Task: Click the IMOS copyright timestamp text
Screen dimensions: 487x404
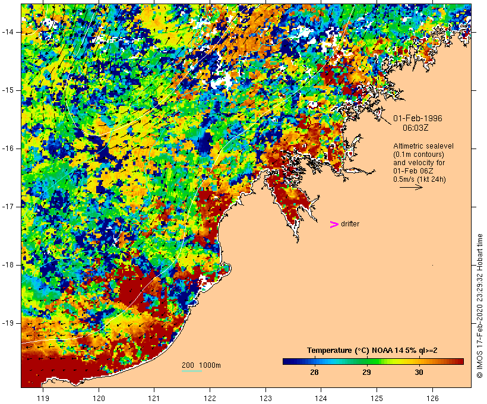Action: click(479, 306)
